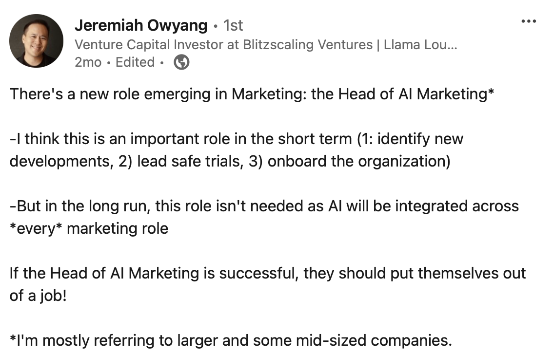Click the "of a job!" line

(38, 295)
